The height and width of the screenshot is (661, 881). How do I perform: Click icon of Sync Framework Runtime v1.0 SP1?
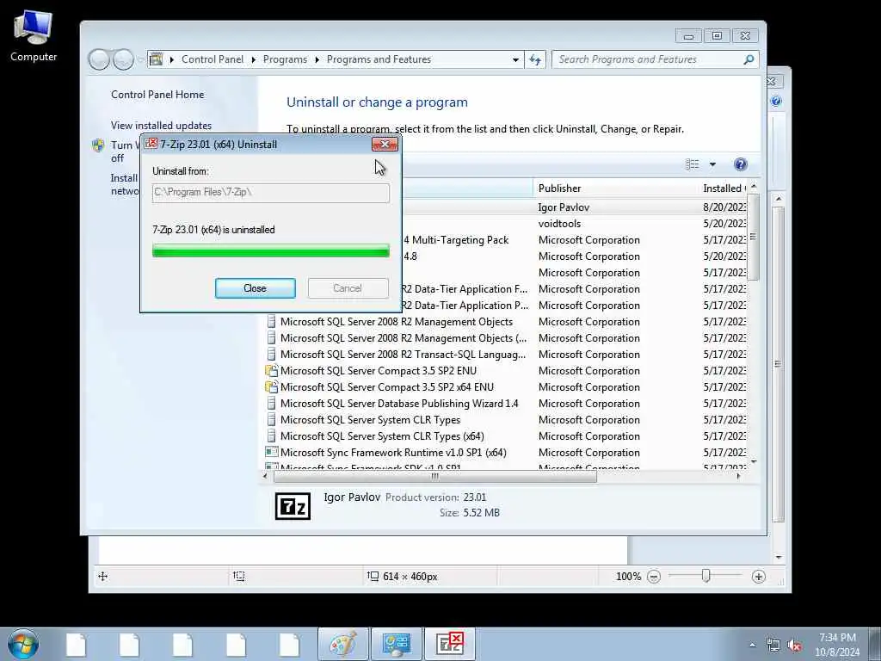pos(271,453)
